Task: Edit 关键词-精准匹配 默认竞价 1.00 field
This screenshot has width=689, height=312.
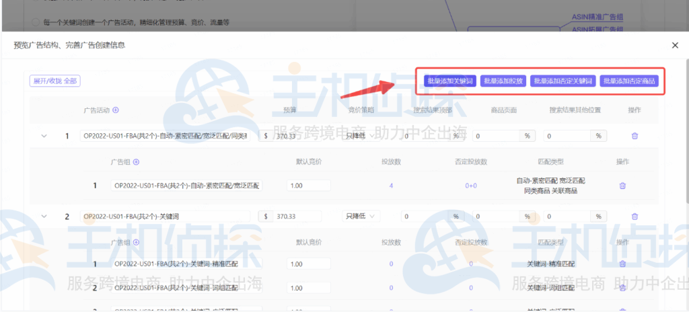Action: pos(309,264)
